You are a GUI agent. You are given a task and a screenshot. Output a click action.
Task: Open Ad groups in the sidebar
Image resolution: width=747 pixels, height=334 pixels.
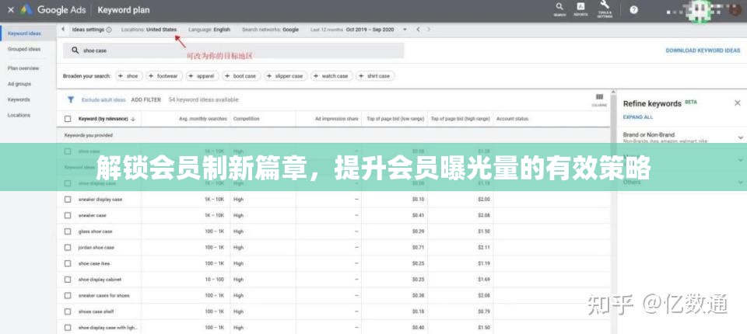coord(19,84)
